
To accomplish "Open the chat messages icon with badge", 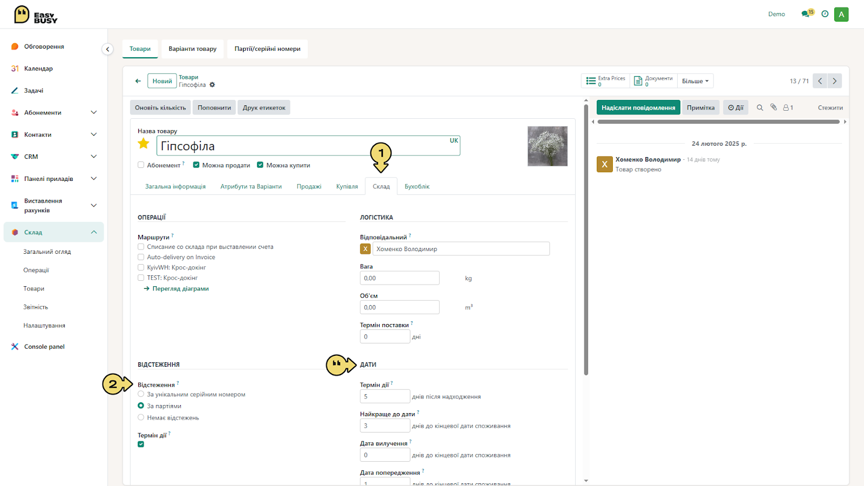I will (x=807, y=13).
